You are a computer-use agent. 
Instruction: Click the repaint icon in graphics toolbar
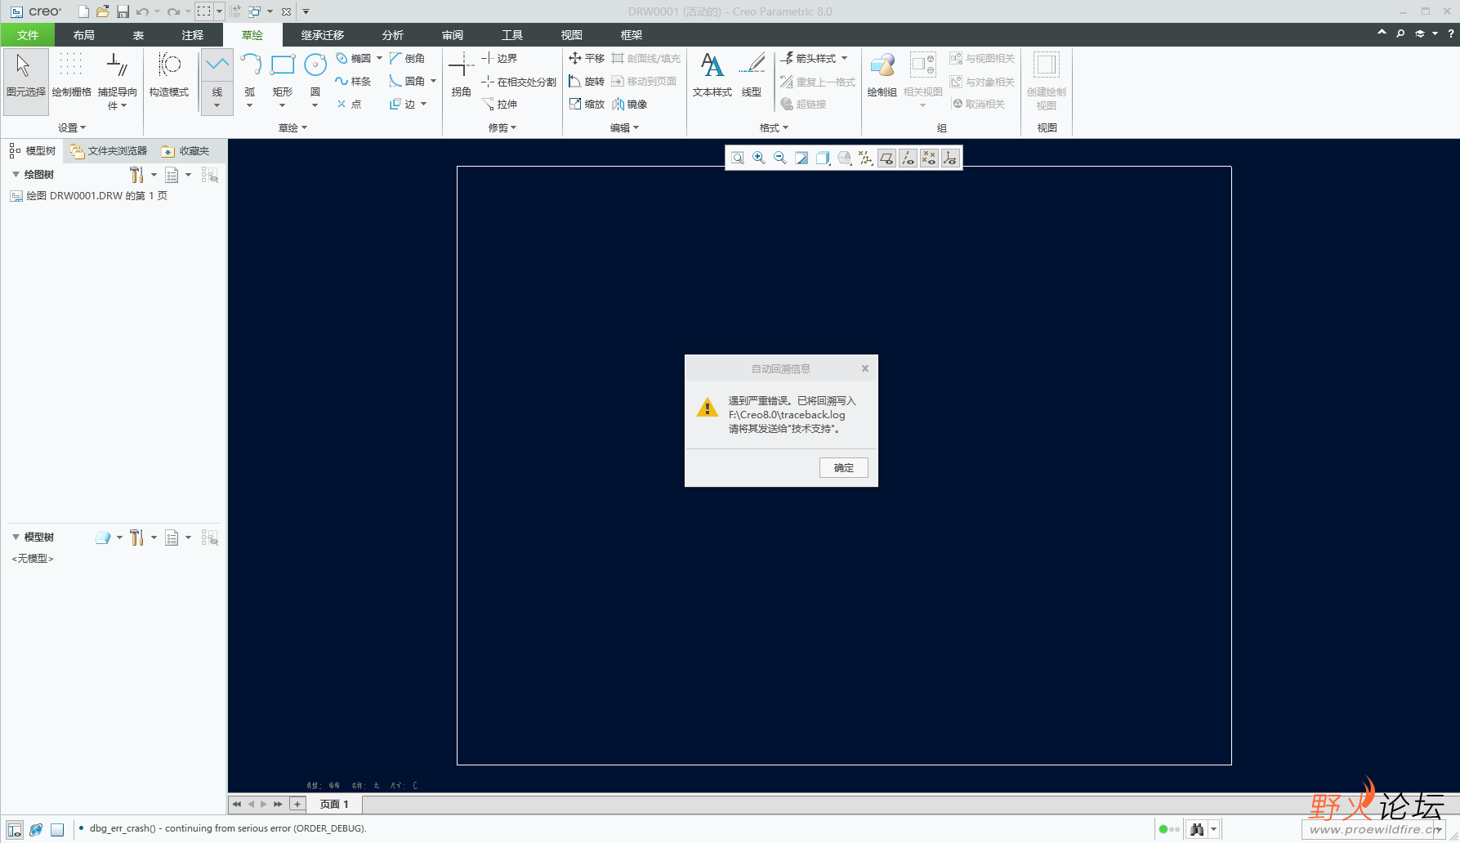click(x=801, y=158)
